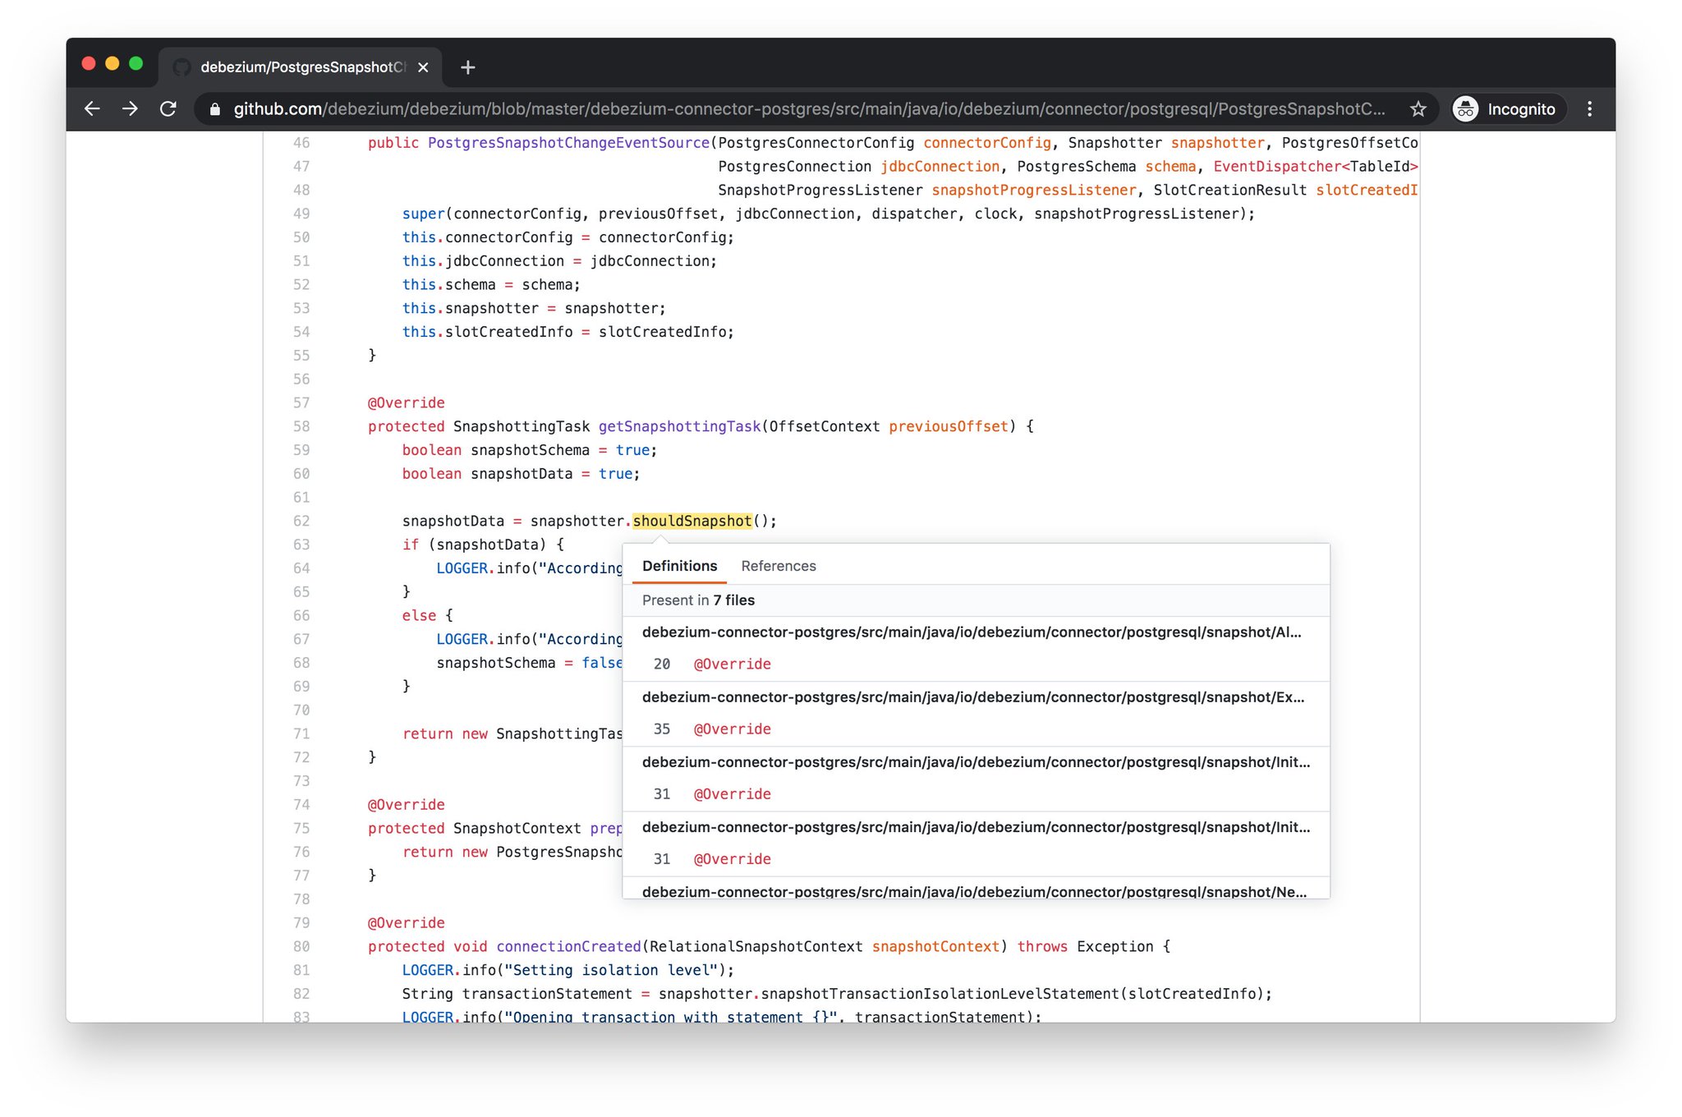Viewport: 1682px width, 1117px height.
Task: Switch to the References tab in the popup
Action: pos(779,566)
